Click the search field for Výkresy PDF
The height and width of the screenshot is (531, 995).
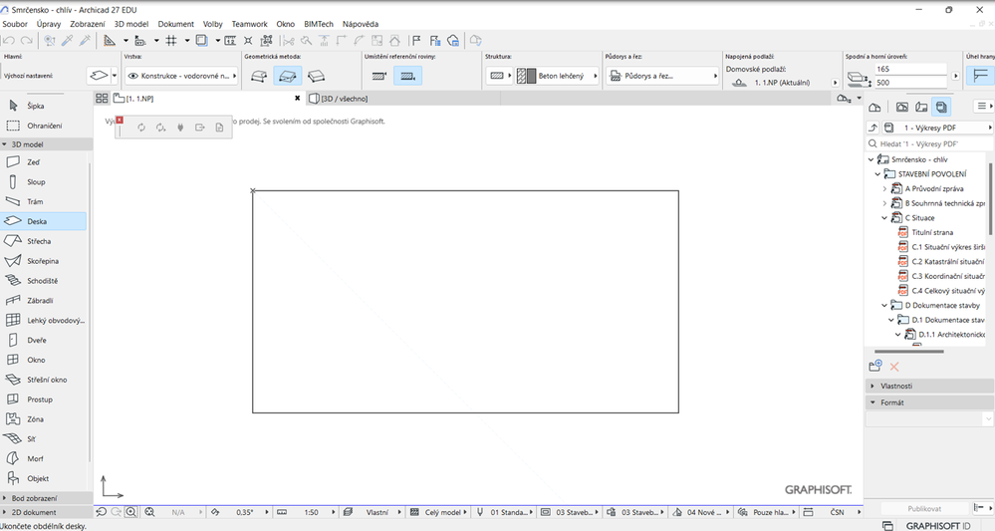[931, 143]
